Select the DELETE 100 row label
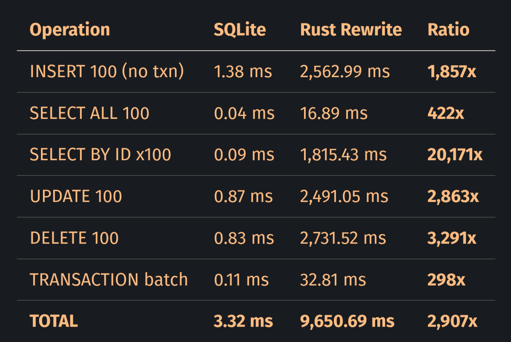 coord(75,238)
